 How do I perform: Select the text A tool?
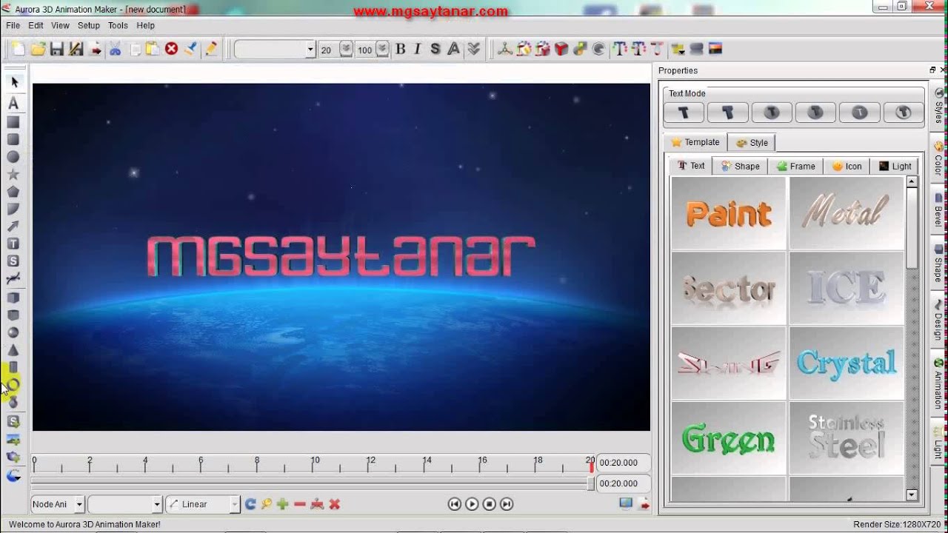13,104
